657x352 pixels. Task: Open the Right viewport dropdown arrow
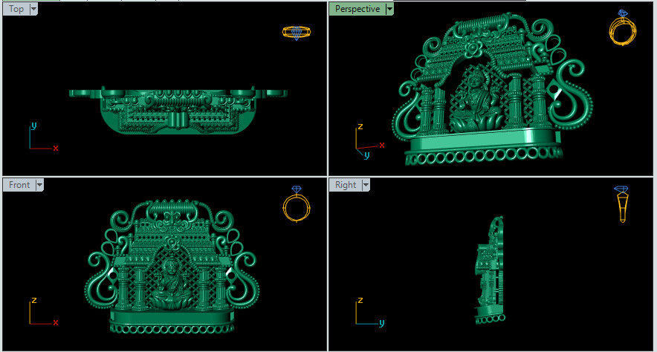pos(366,185)
